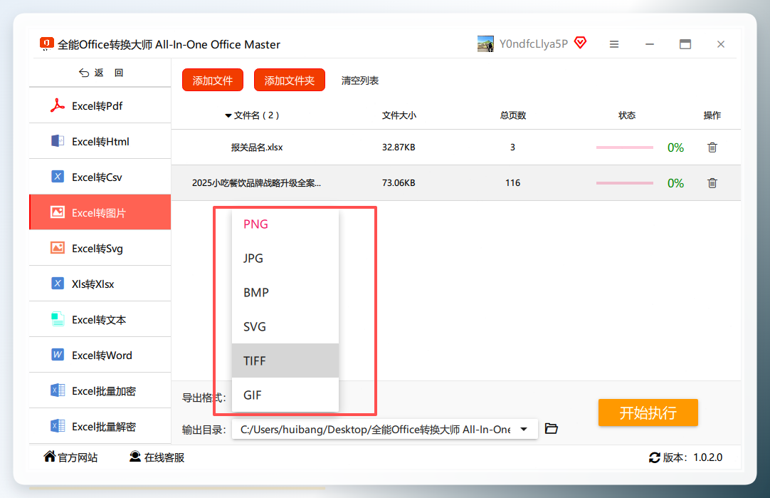Image resolution: width=770 pixels, height=498 pixels.
Task: Click the Xls转Xlsx icon
Action: point(58,284)
